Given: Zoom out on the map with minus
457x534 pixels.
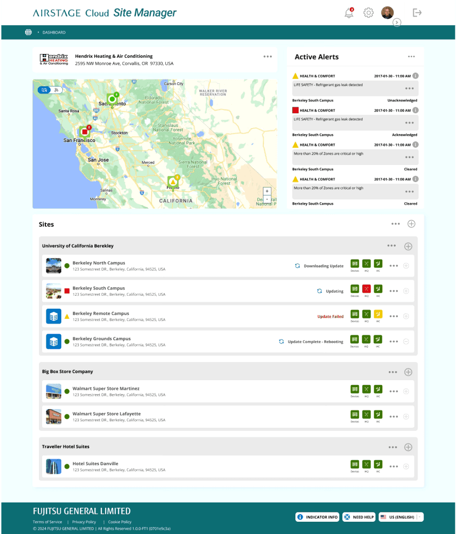Looking at the screenshot, I should 267,199.
